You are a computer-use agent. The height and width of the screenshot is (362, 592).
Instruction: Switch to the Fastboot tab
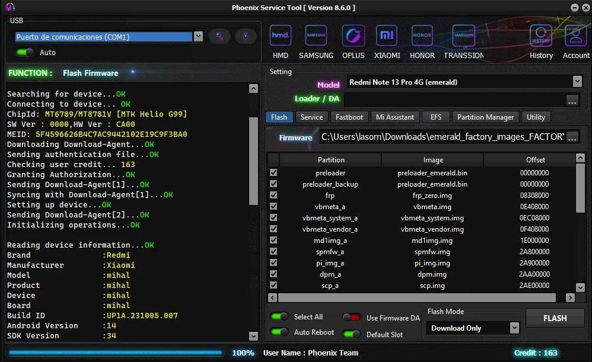(349, 117)
